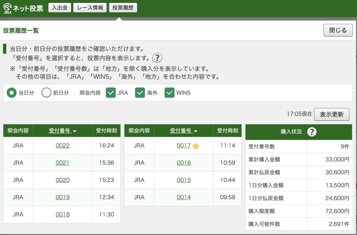
Task: Click the 11:14 reception time cell
Action: click(228, 146)
